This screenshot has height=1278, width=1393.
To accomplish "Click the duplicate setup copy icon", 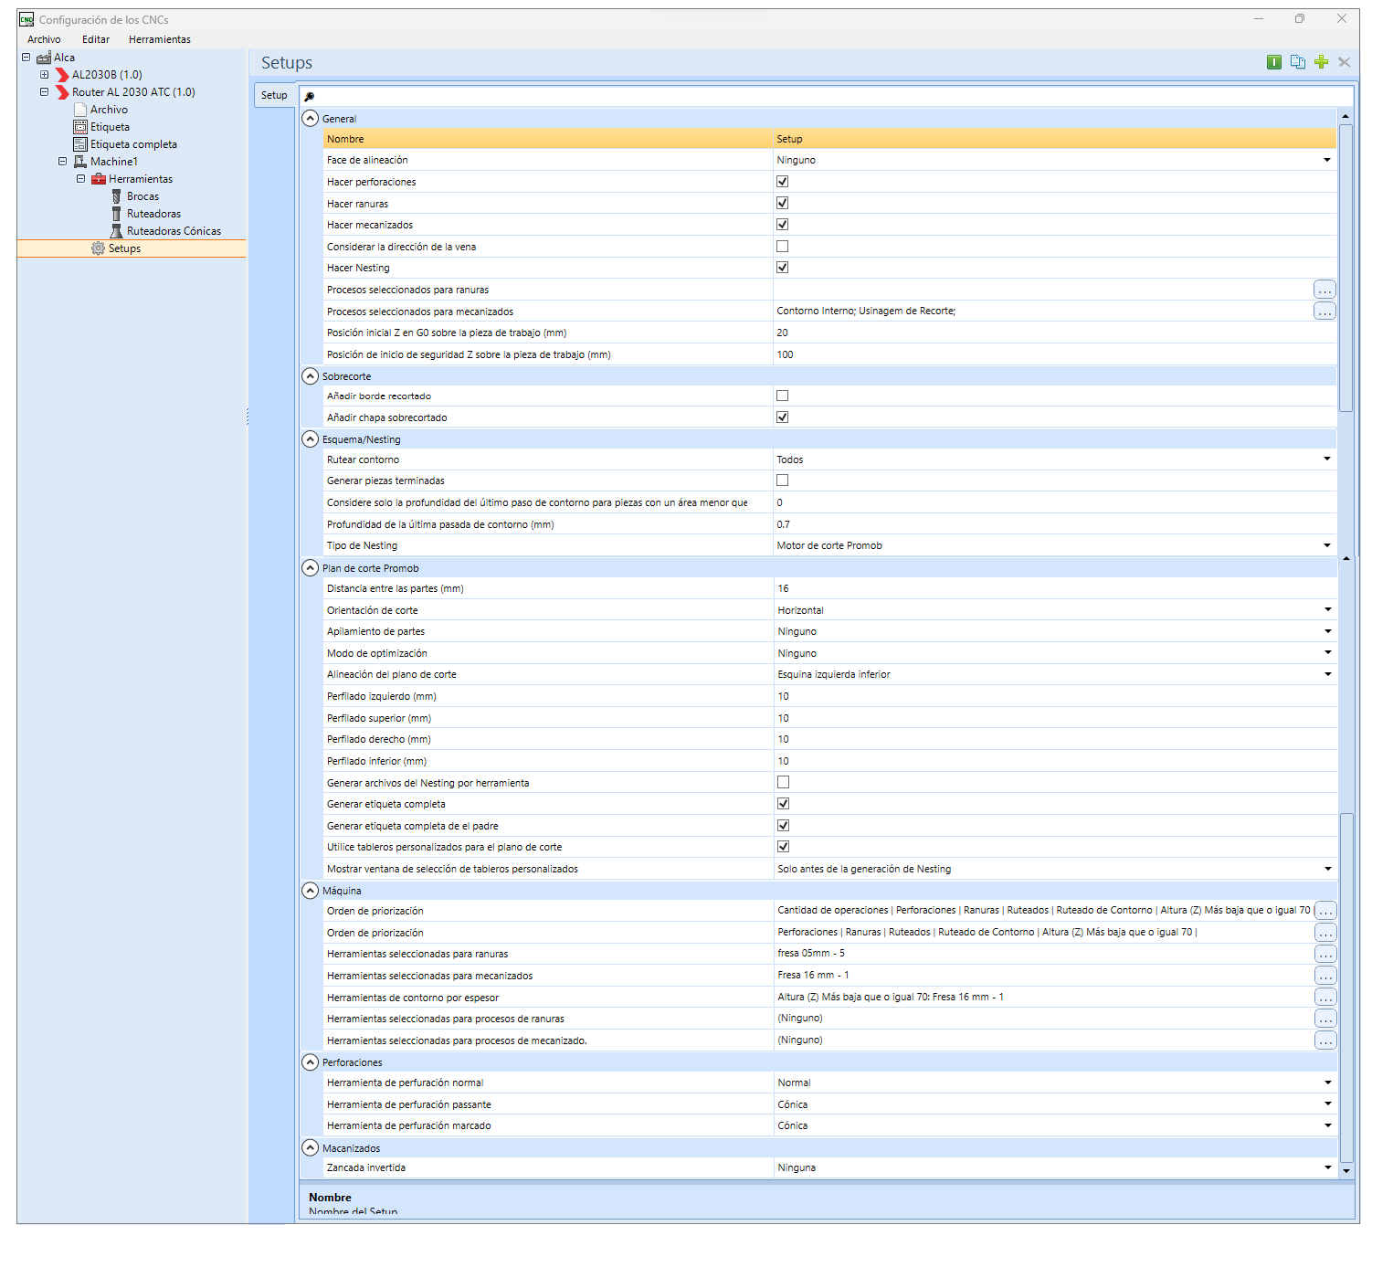I will [1297, 62].
